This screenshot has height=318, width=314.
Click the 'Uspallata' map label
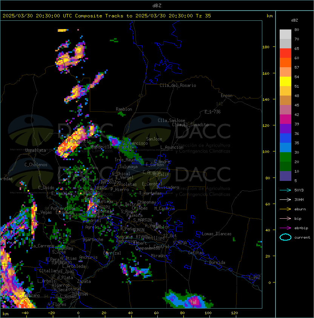click(35, 150)
